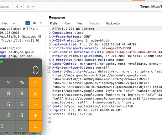Click the Content-Type header name

pos(63,106)
